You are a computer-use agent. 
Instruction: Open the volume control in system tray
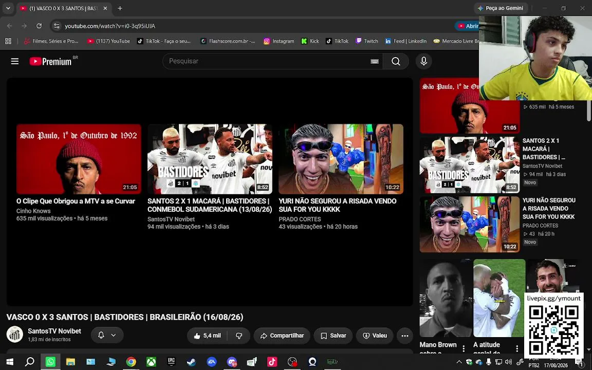[509, 362]
